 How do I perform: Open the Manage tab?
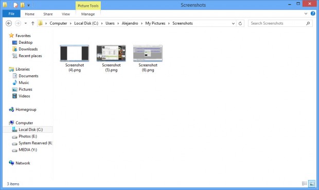pyautogui.click(x=88, y=14)
